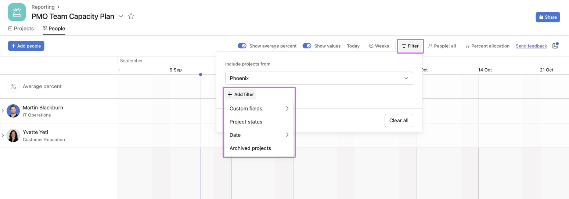Screen dimensions: 569x199
Task: Open the plan title dropdown chevron
Action: coord(121,17)
